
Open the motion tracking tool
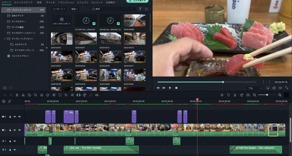pyautogui.click(x=60, y=95)
